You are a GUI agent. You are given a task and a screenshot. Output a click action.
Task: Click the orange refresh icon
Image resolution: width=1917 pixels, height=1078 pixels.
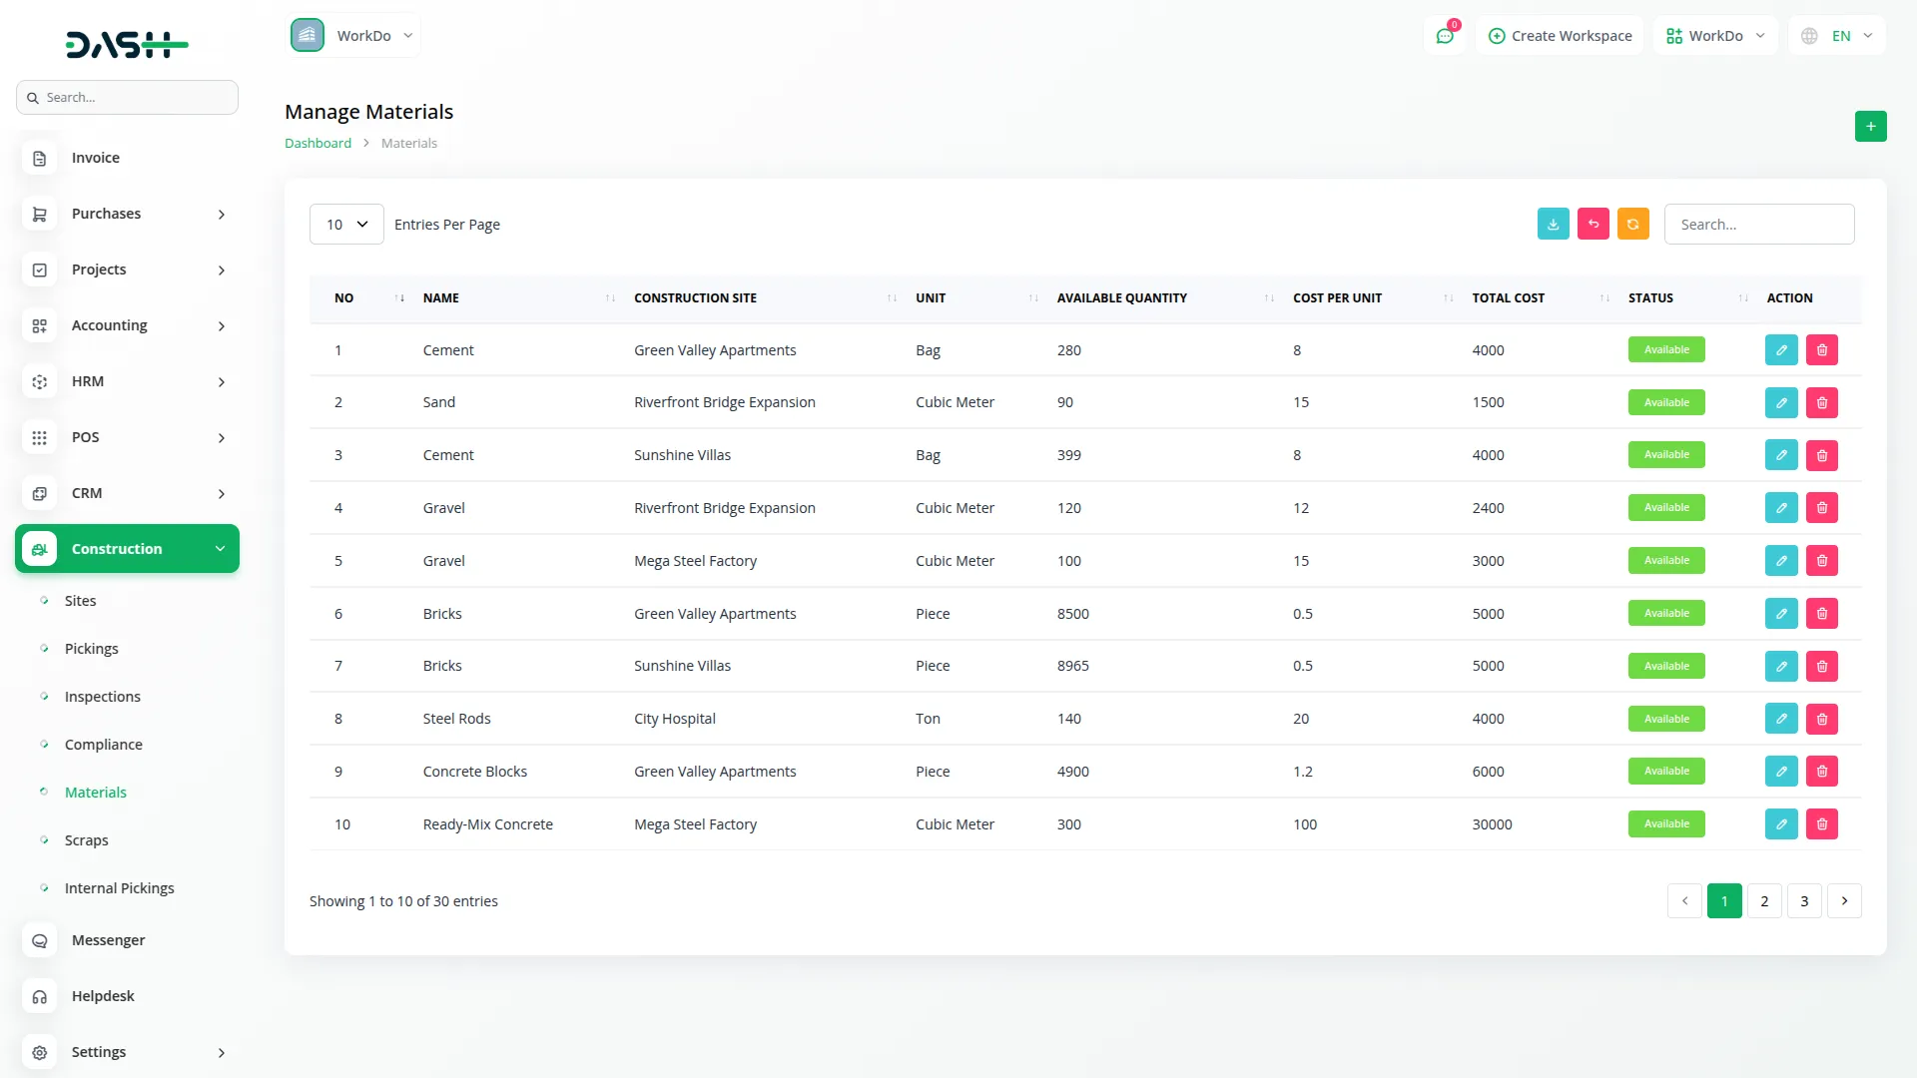[x=1632, y=225]
